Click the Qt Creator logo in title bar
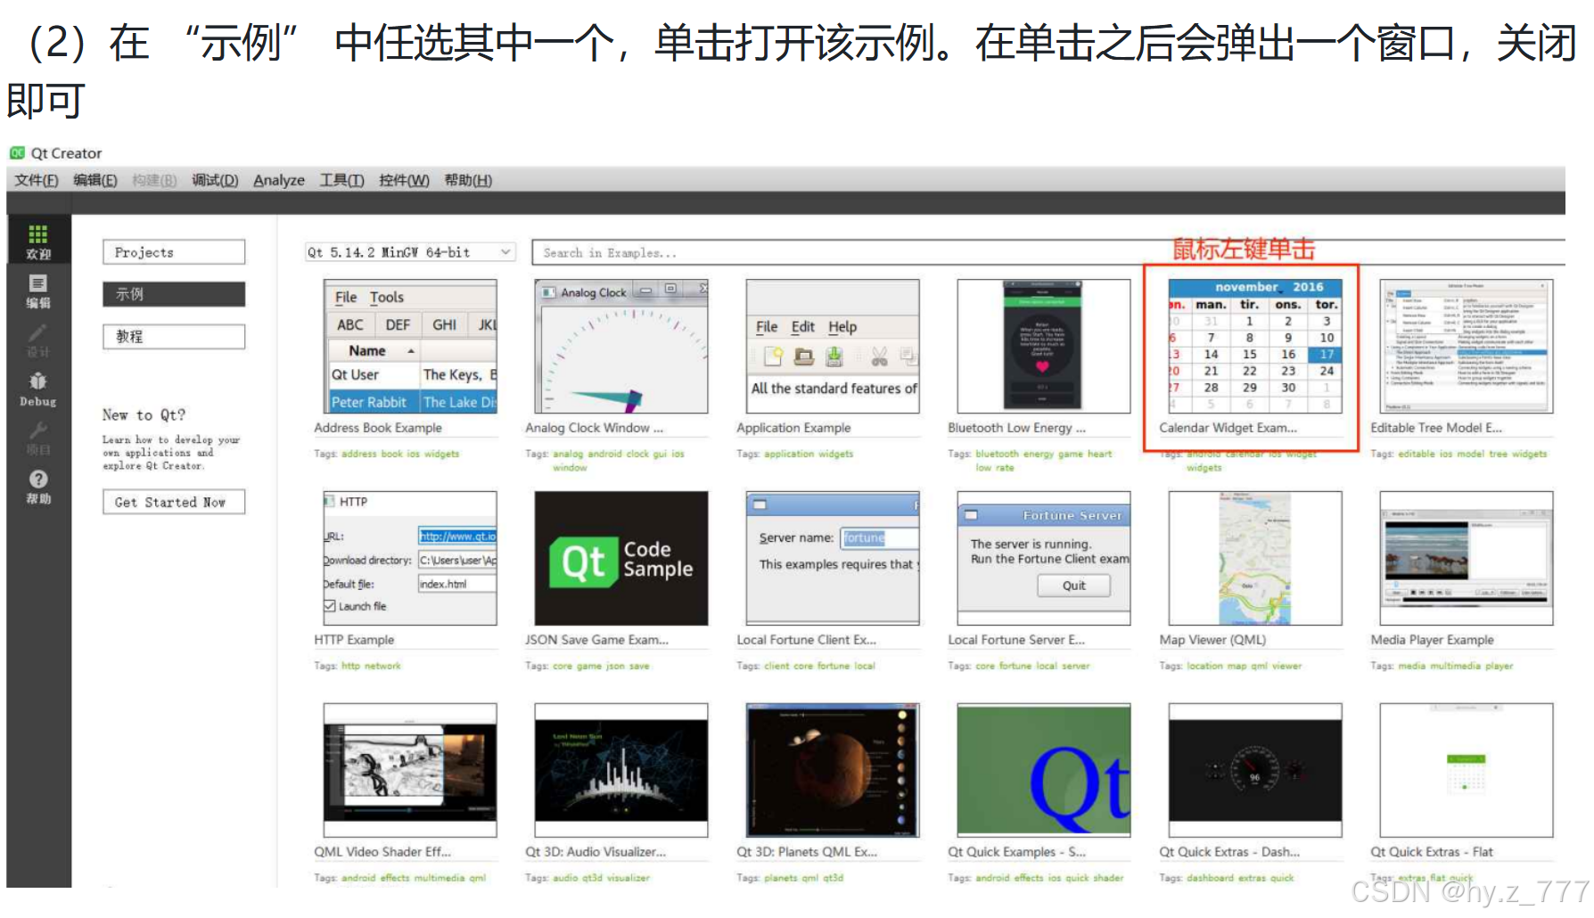 [17, 153]
